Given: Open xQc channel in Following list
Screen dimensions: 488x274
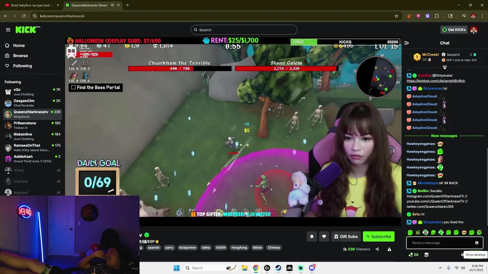Looking at the screenshot, I should (x=32, y=92).
